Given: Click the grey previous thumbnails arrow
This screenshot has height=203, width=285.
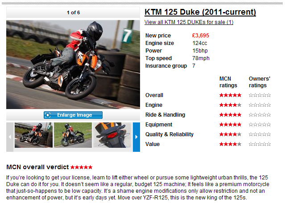Looking at the screenshot, I should pyautogui.click(x=10, y=137).
